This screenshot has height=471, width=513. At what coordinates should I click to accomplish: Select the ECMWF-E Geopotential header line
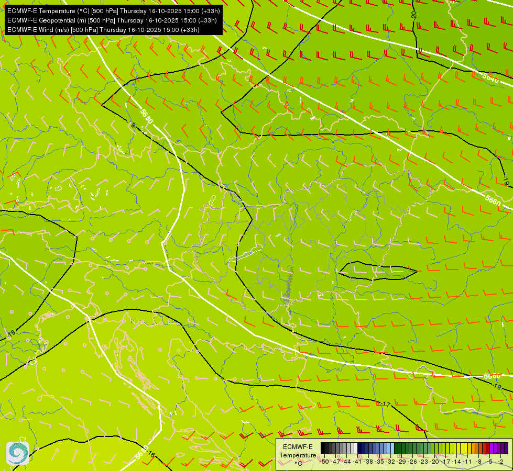tap(112, 20)
